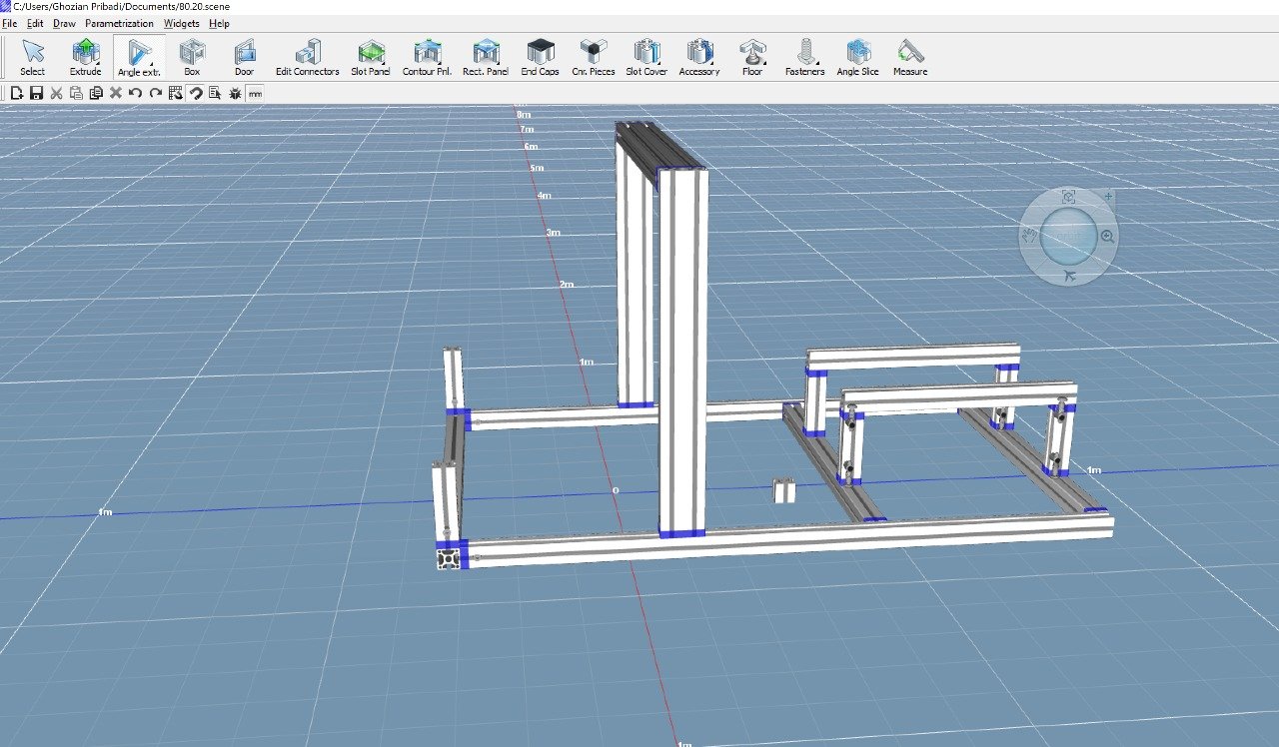
Task: Click the zoom magnifier on navigation wheel
Action: click(x=1107, y=237)
